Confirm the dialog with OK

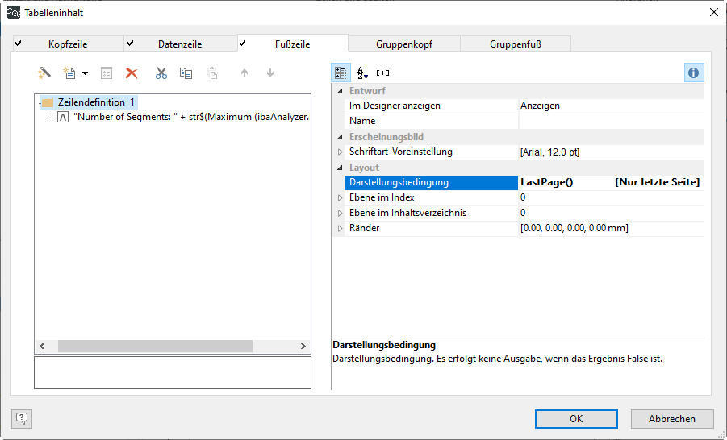click(575, 419)
